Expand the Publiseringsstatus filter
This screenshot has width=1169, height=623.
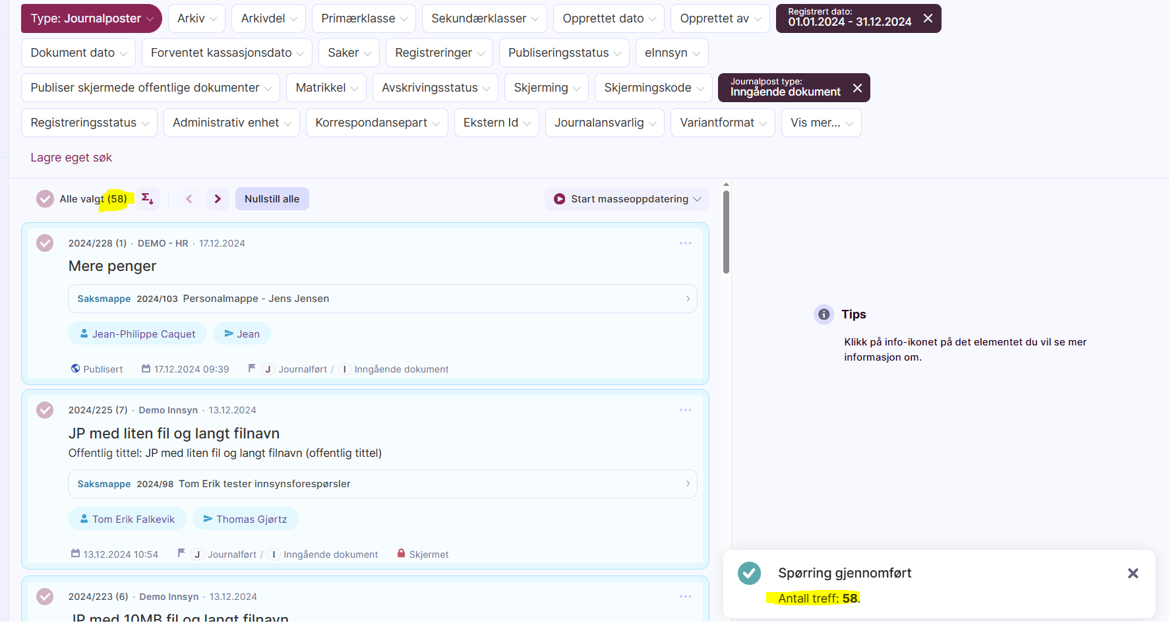[x=564, y=53]
